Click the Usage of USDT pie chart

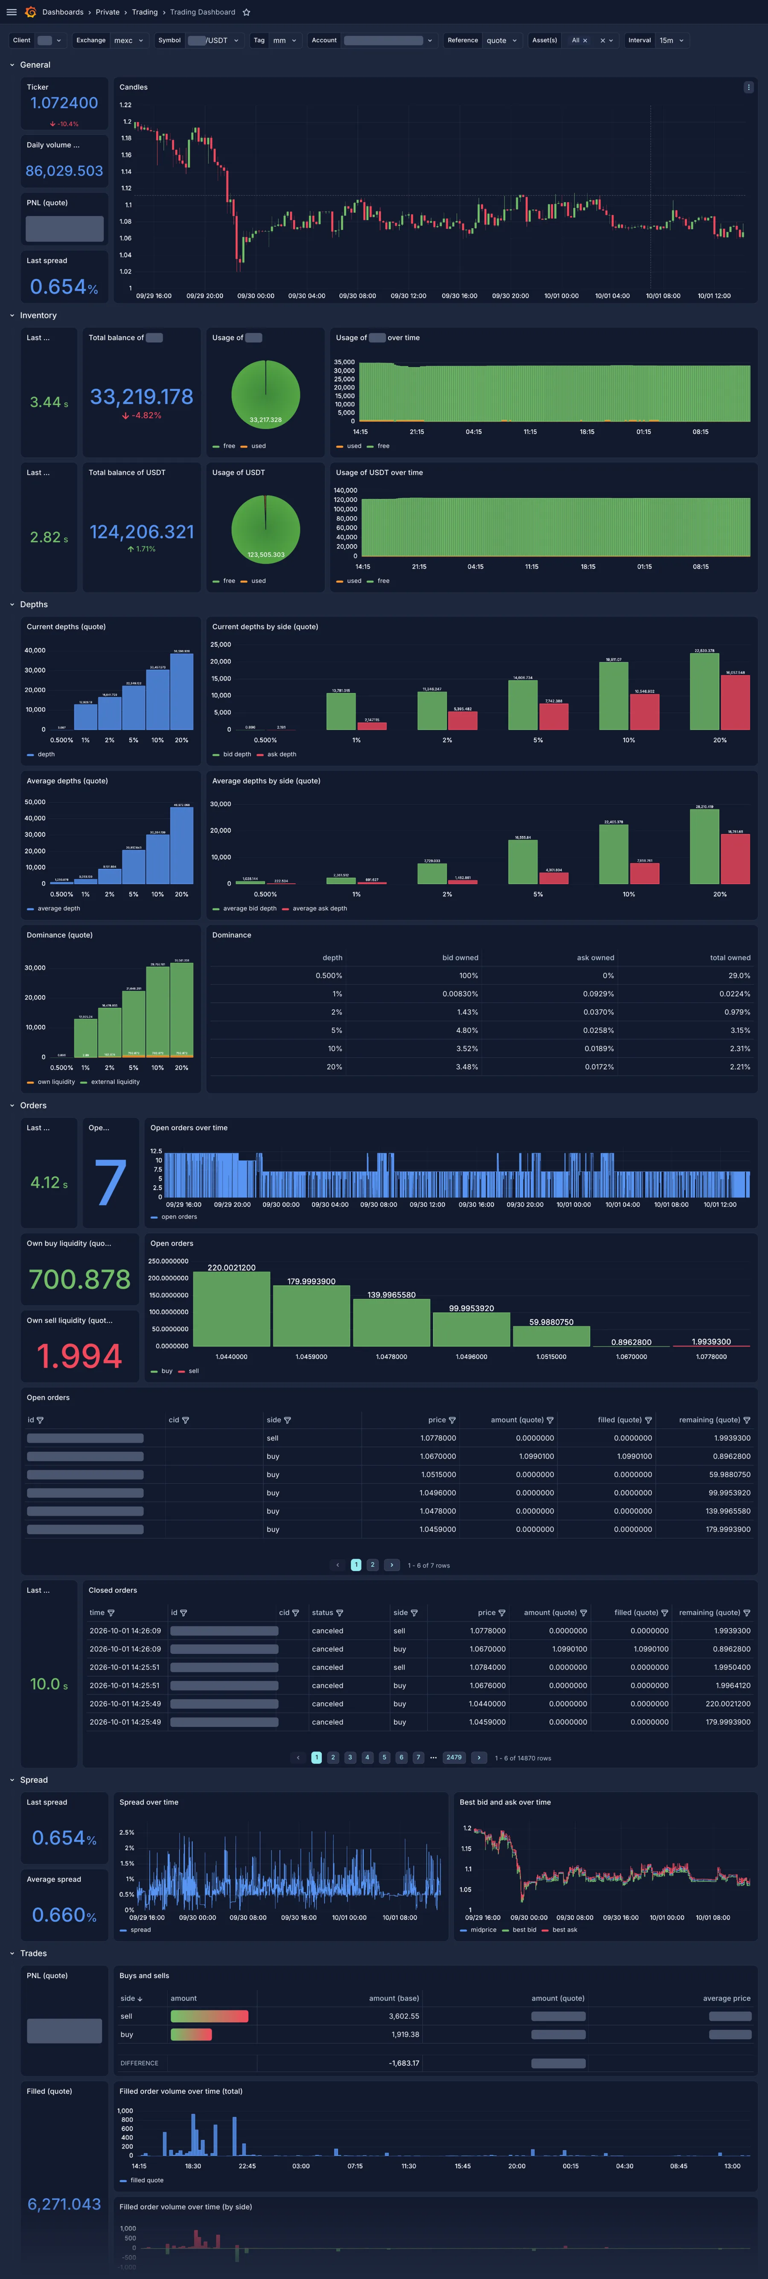pyautogui.click(x=265, y=529)
